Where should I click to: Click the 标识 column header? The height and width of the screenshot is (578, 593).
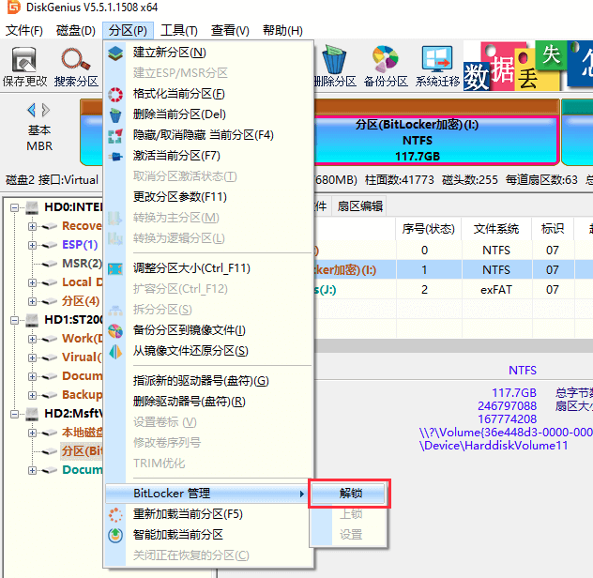point(553,229)
